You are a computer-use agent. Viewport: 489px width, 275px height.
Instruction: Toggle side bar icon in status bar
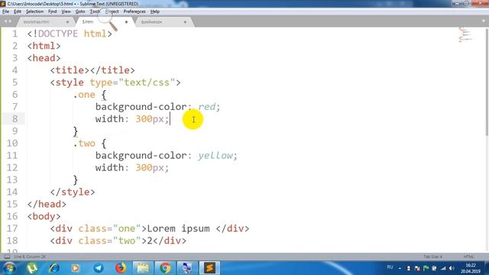click(x=7, y=257)
